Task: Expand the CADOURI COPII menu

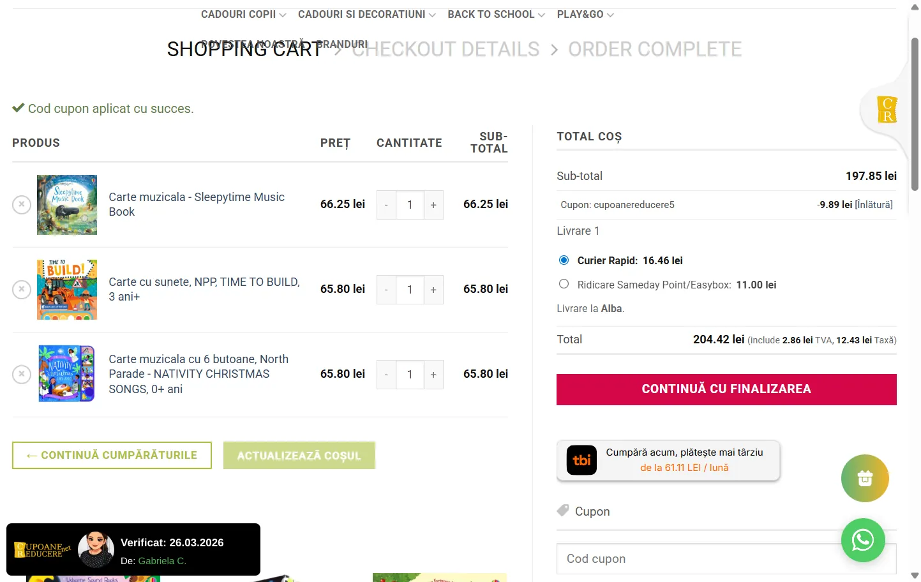Action: 243,15
